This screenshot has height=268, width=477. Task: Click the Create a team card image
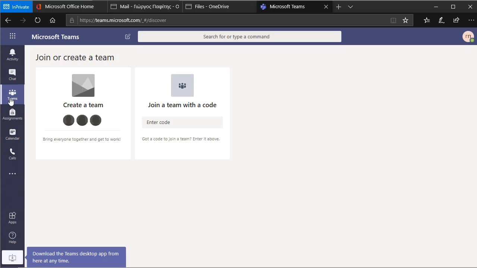point(83,85)
